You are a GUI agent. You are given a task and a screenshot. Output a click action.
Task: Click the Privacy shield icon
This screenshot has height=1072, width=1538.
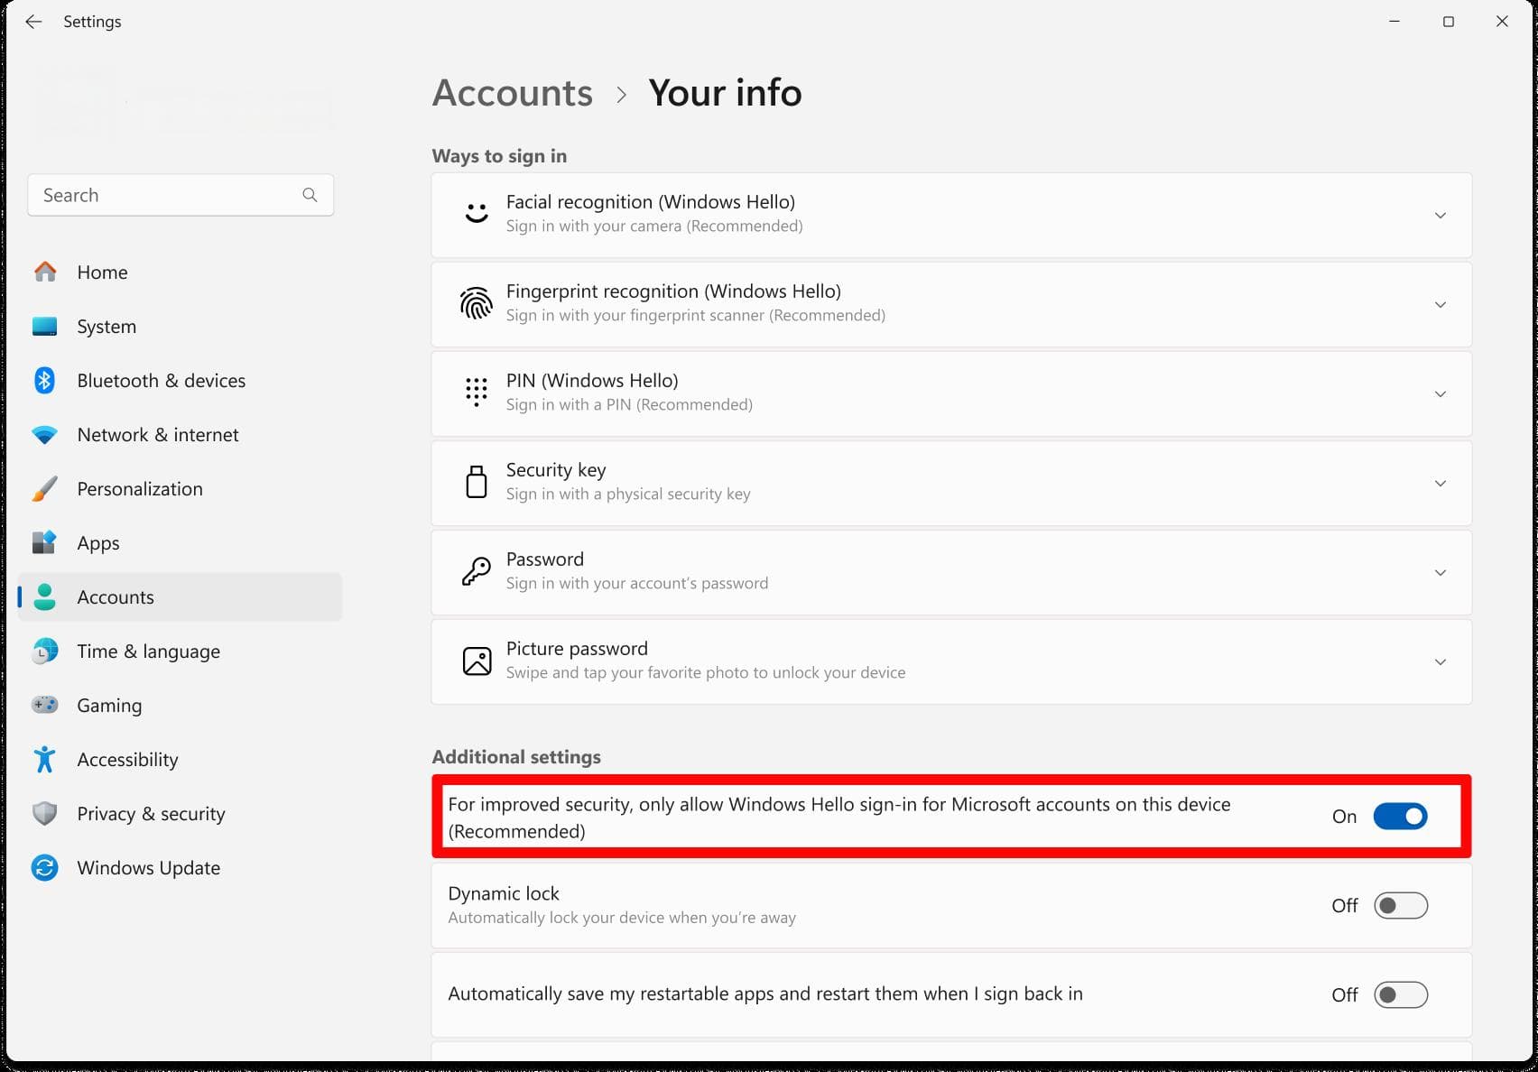pos(45,813)
